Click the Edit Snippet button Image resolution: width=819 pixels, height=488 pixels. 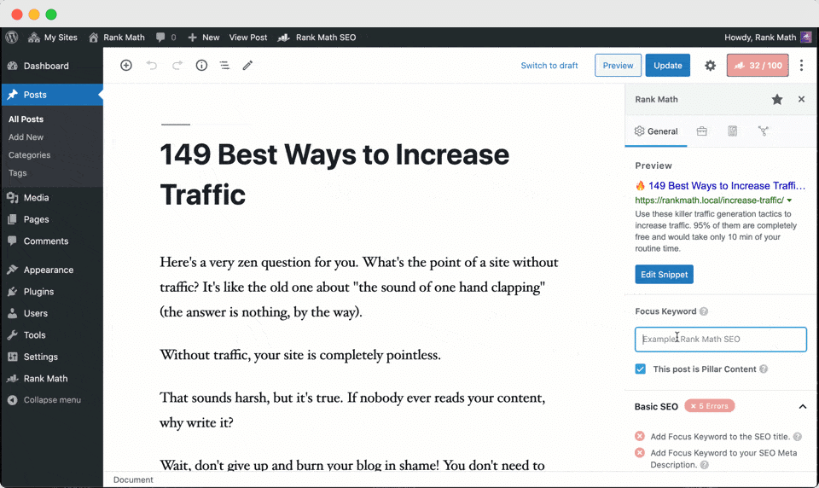(664, 275)
